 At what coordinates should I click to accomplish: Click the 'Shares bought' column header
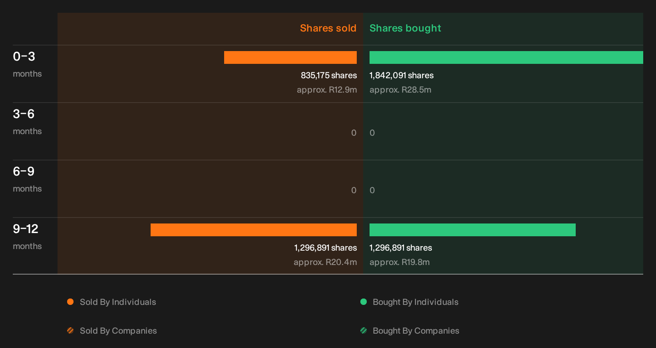(405, 28)
